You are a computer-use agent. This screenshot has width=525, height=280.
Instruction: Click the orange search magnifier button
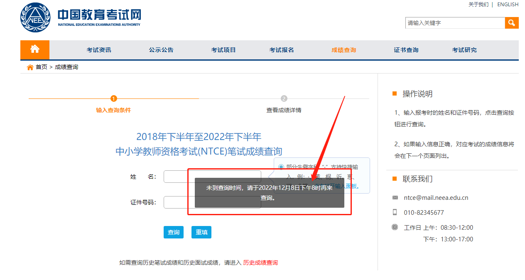512,23
